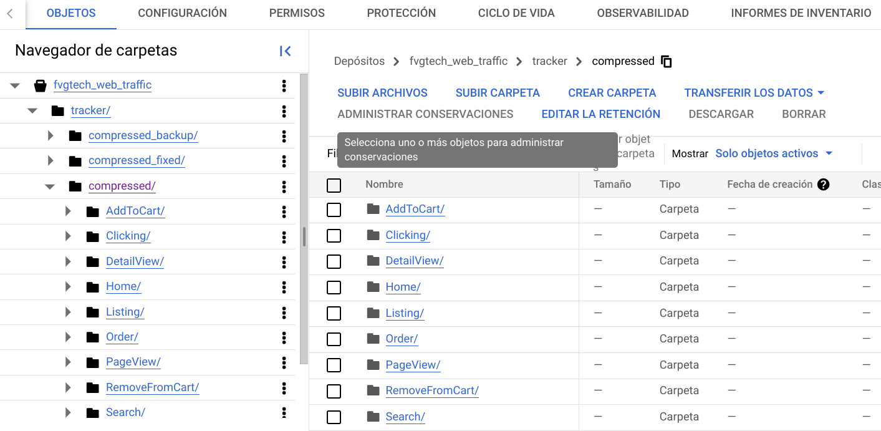Switch to the Ciclo de vida tab

[516, 13]
